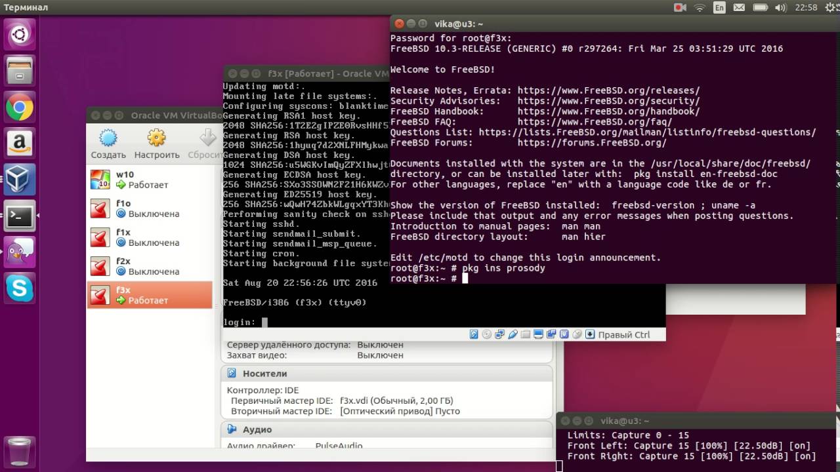
Task: Close the bottom vika@u3 capture terminal
Action: click(564, 421)
